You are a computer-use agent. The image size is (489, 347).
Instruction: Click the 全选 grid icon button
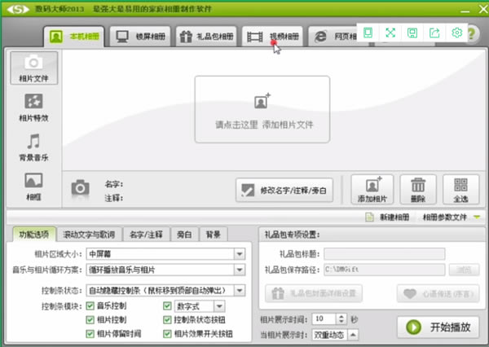460,190
